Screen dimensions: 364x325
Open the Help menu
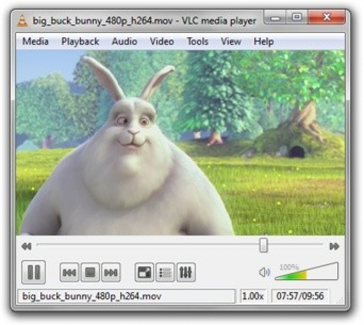(x=264, y=42)
